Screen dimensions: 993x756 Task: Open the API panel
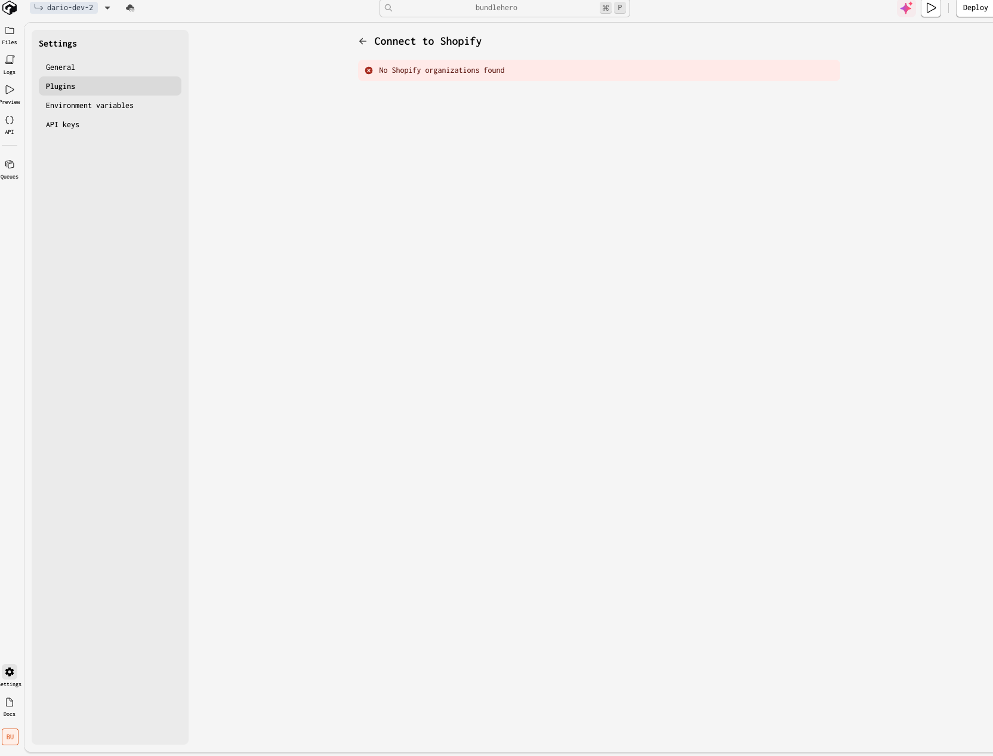(10, 125)
